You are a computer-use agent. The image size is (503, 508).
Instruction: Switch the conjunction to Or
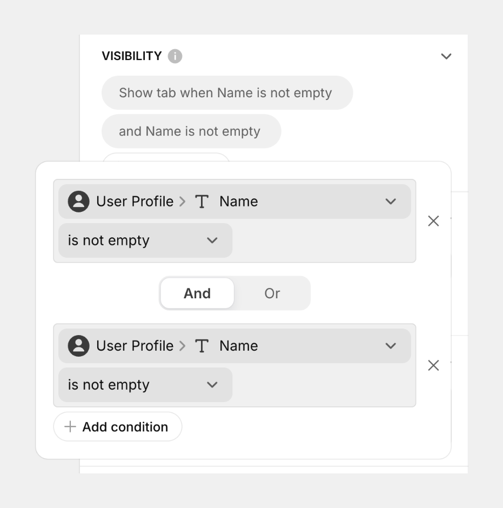tap(272, 293)
